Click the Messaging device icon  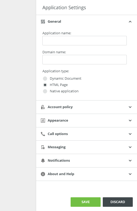coord(43,147)
